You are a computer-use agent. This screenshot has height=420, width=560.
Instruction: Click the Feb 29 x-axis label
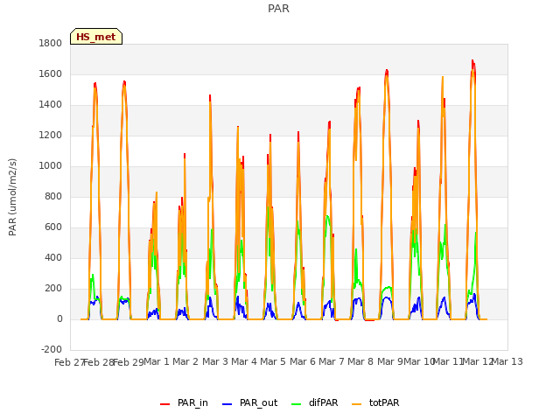coord(128,362)
